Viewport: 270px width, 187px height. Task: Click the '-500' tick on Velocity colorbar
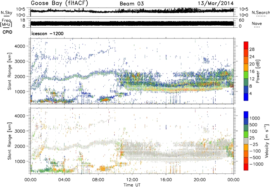[x=255, y=157]
